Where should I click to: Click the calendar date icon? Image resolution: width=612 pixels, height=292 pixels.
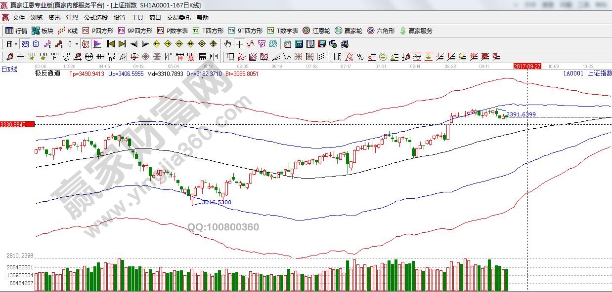(287, 44)
